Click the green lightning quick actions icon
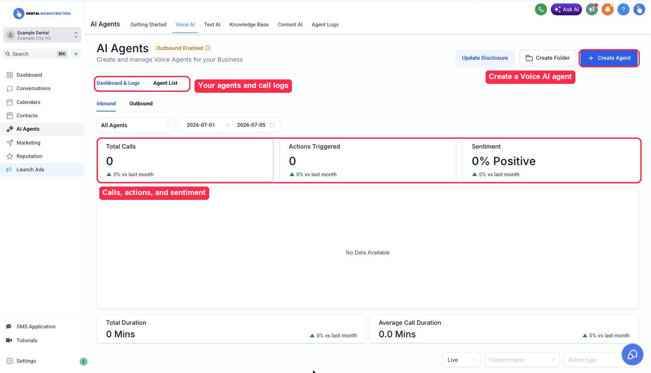The width and height of the screenshot is (651, 373). coord(76,54)
